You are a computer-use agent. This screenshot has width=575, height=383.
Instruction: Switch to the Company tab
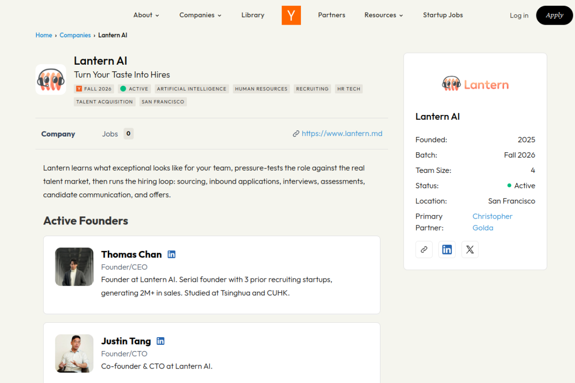coord(58,134)
